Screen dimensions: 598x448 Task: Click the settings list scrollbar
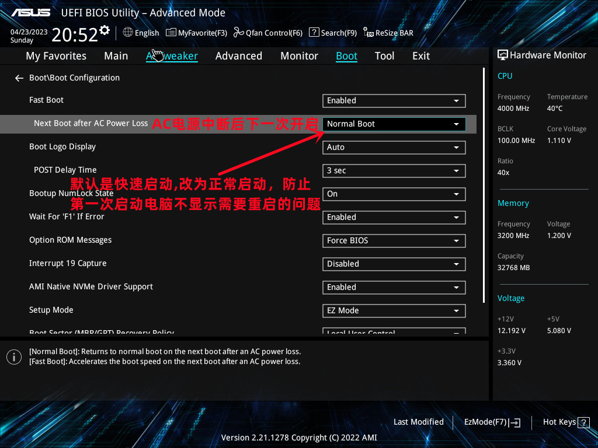click(484, 185)
